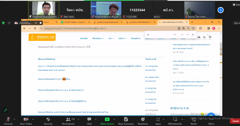This screenshot has height=126, width=240.
Task: Expand the arrow next to Apps
Action: [163, 119]
